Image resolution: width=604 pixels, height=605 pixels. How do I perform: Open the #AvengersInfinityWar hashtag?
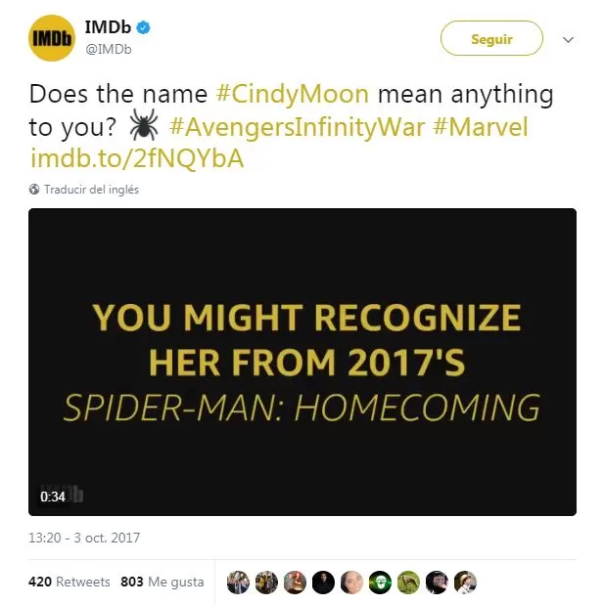[298, 126]
